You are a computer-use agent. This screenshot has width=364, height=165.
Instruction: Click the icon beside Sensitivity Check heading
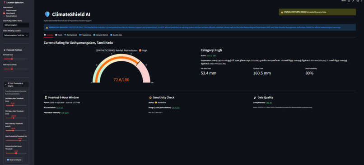coord(150,97)
